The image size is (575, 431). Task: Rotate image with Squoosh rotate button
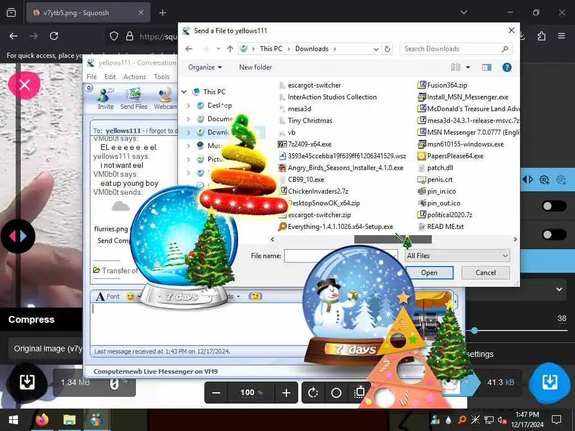point(313,392)
